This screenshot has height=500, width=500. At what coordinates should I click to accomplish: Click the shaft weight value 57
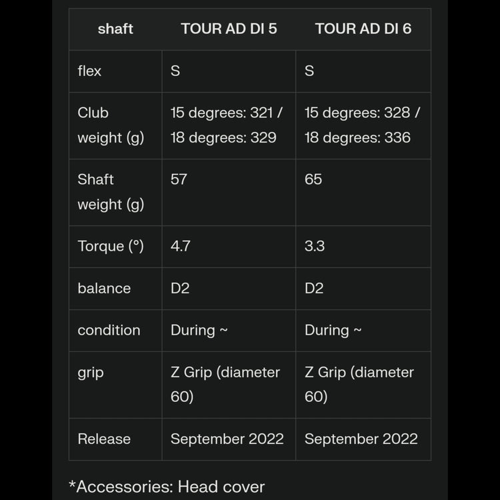click(x=179, y=179)
